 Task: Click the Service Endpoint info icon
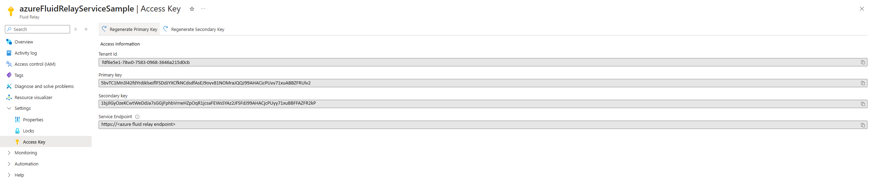tap(137, 117)
